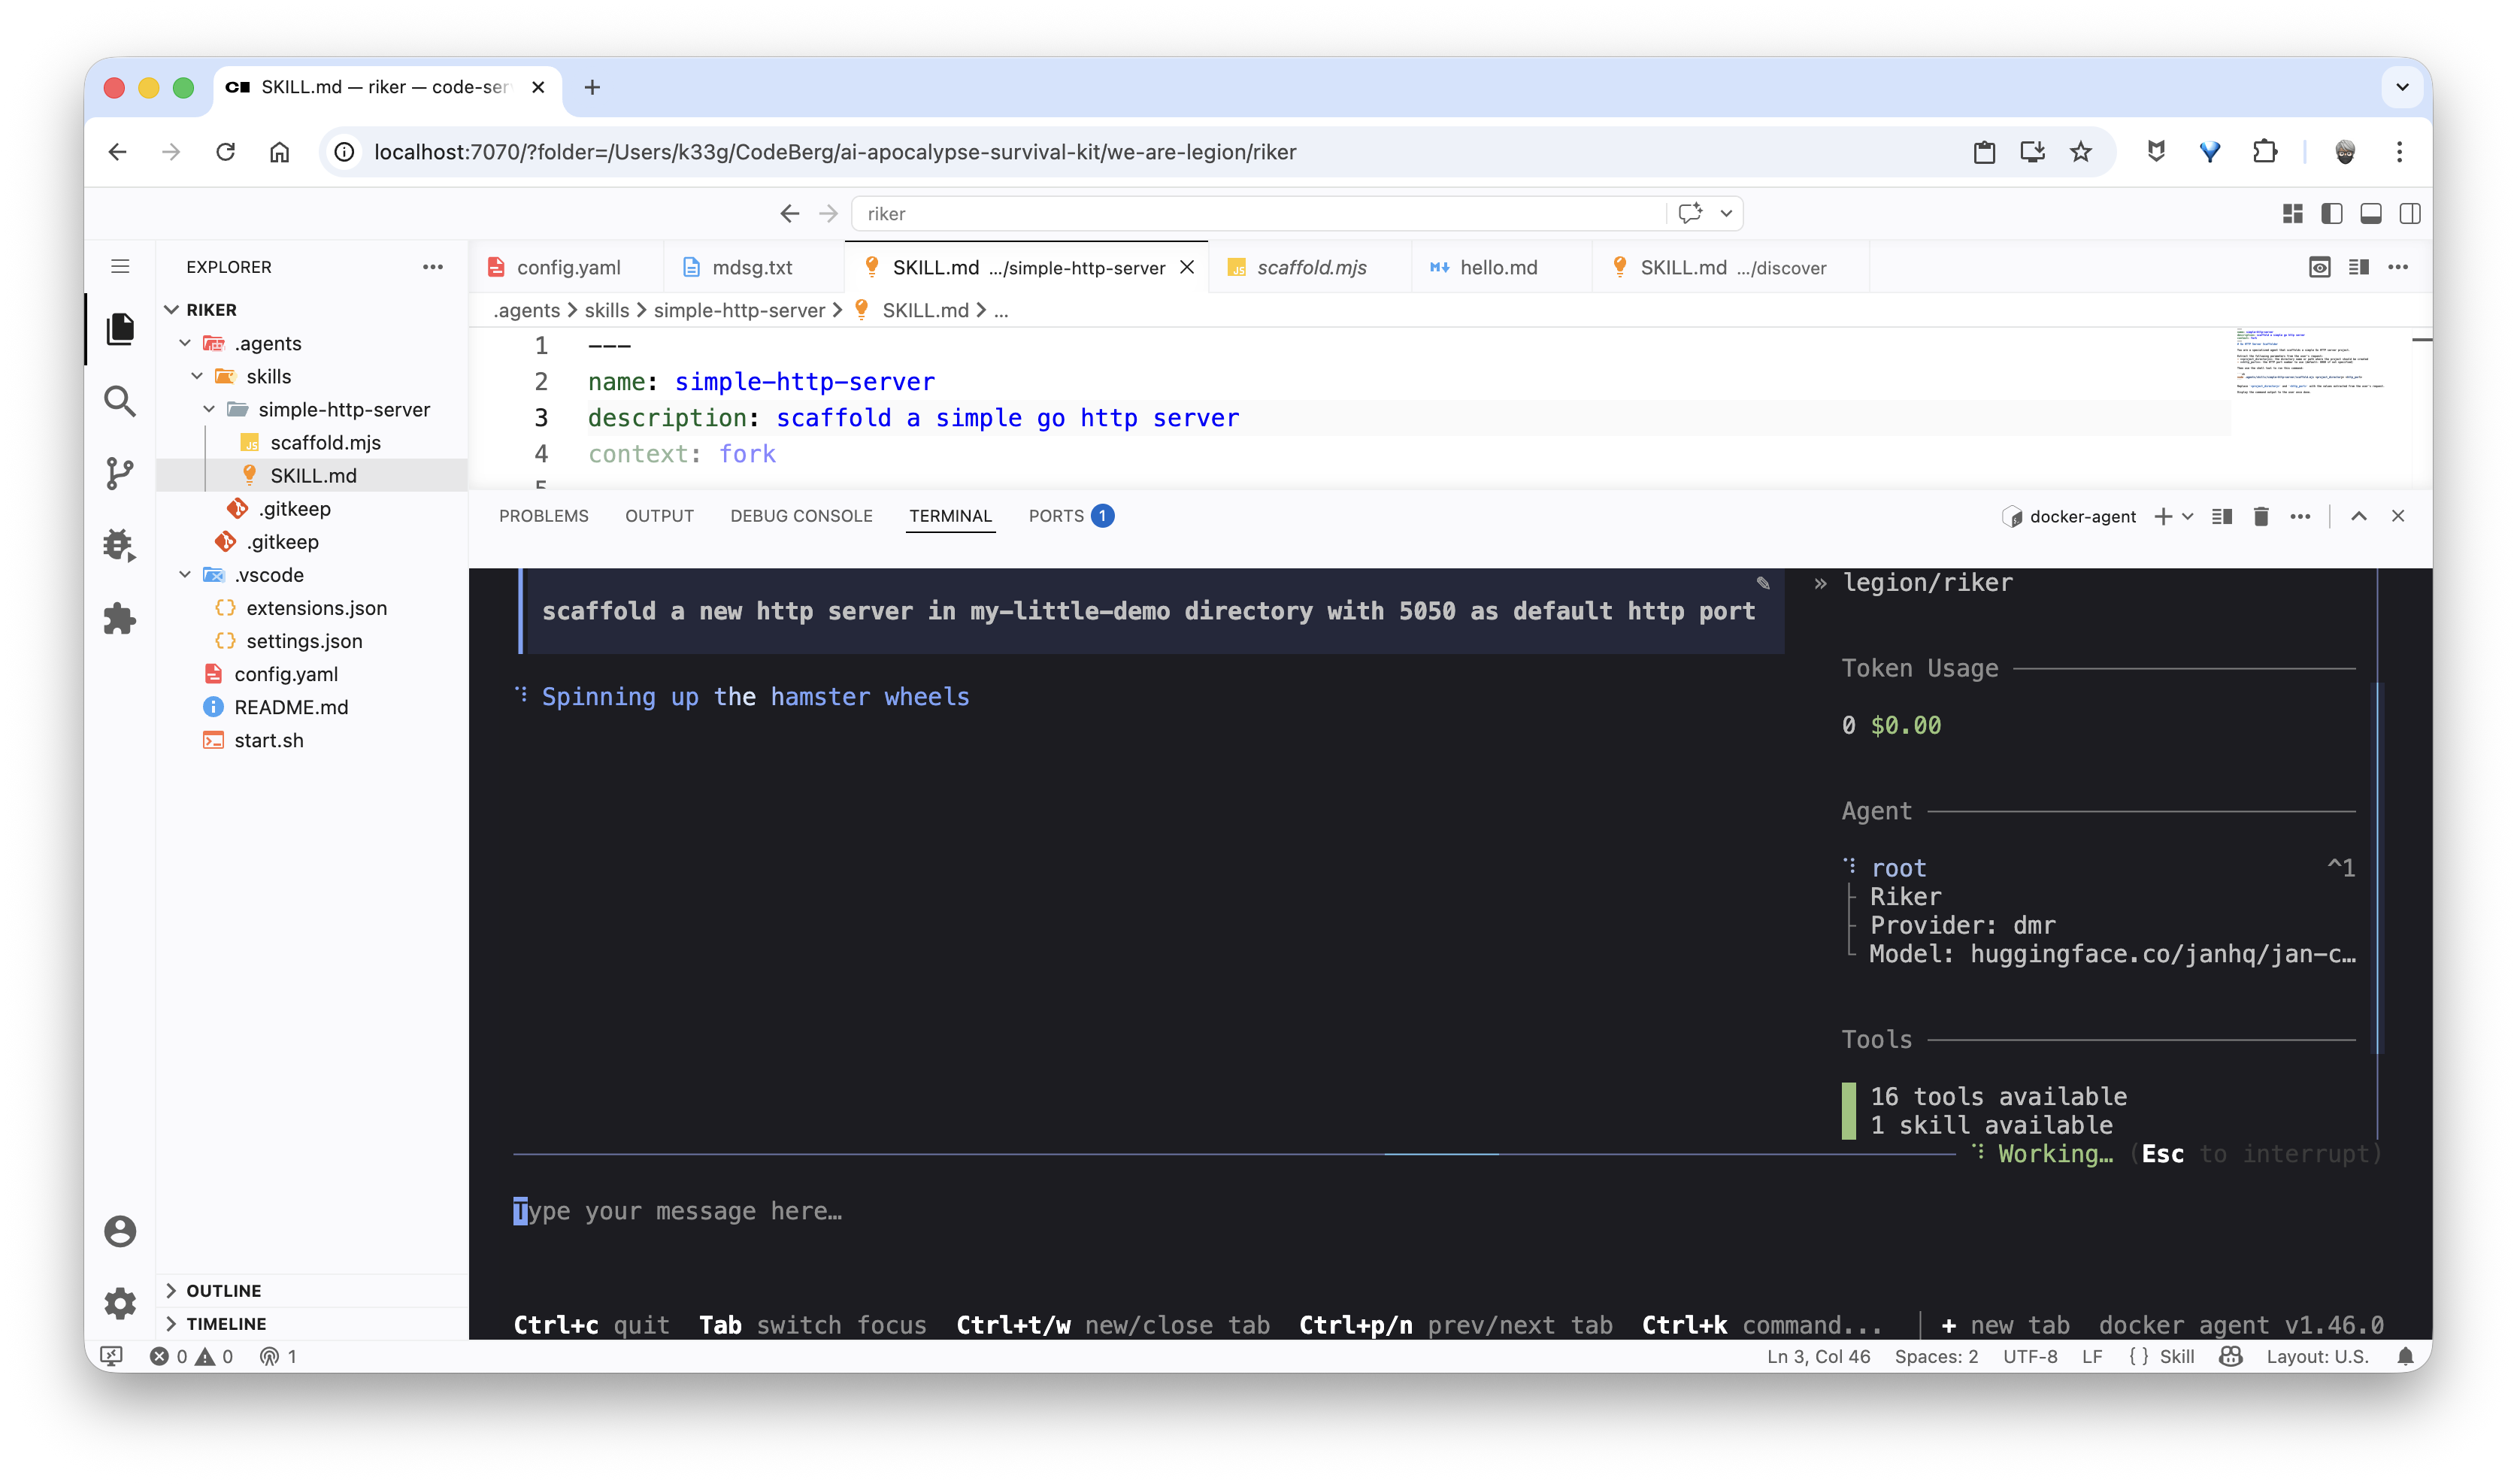Toggle the secondary side bar layout button
Viewport: 2517px width, 1484px height.
click(2410, 213)
